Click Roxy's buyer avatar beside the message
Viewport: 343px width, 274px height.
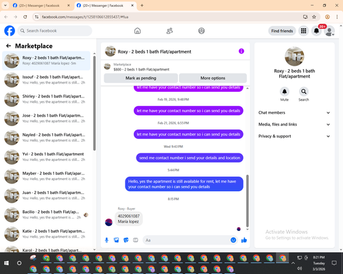tap(108, 222)
